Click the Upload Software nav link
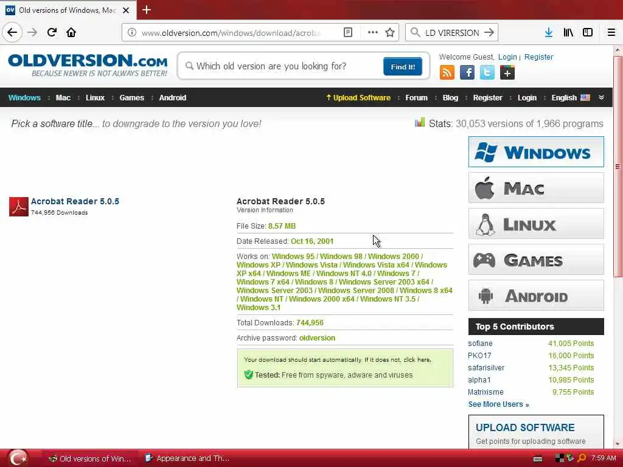Screen dimensions: 623x467 click(358, 98)
